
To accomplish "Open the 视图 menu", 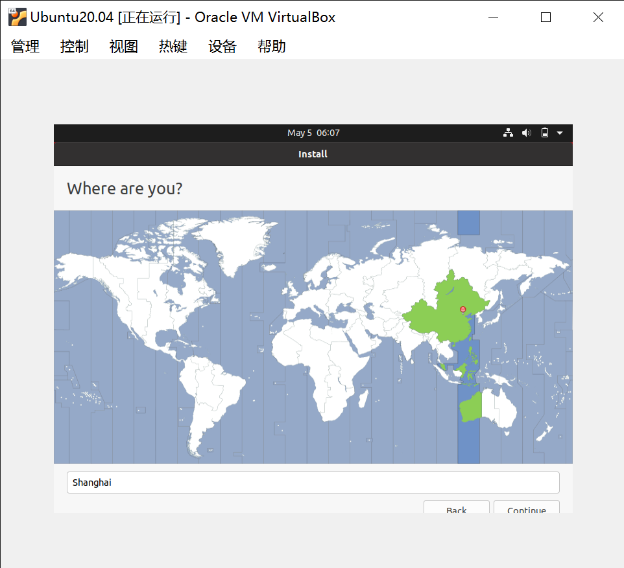I will pyautogui.click(x=124, y=47).
